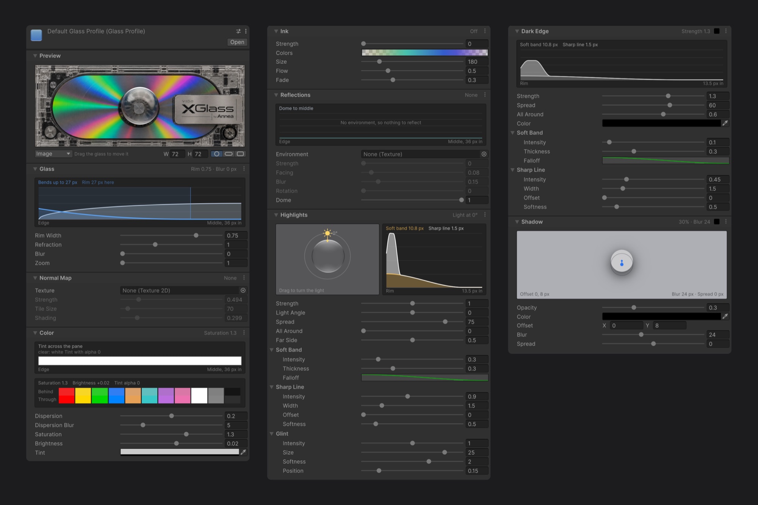
Task: Open the Highlights section options menu
Action: (485, 215)
